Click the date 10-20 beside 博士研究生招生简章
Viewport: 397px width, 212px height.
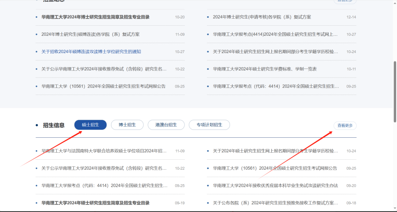[x=180, y=17]
